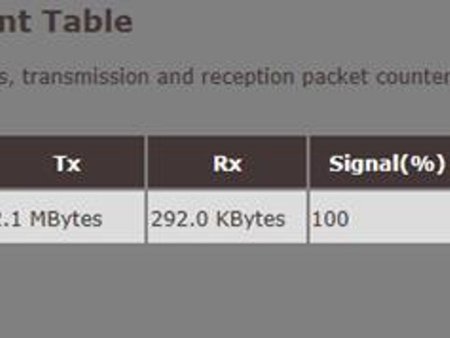
Task: Select the Rx column header
Action: pyautogui.click(x=227, y=162)
